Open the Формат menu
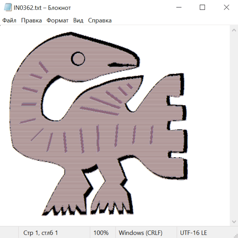The width and height of the screenshot is (238, 238). pyautogui.click(x=57, y=21)
